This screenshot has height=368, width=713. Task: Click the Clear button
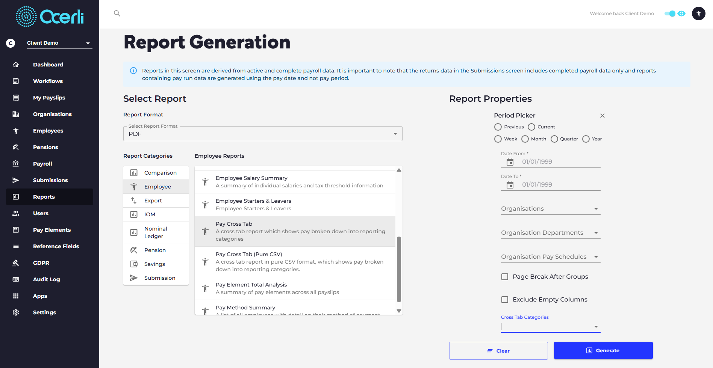coord(498,351)
